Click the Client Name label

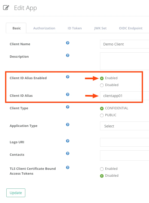(x=20, y=44)
